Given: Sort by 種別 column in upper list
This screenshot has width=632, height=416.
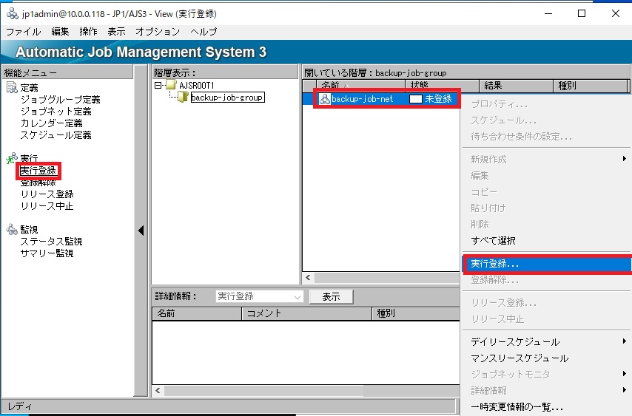Looking at the screenshot, I should tap(591, 85).
